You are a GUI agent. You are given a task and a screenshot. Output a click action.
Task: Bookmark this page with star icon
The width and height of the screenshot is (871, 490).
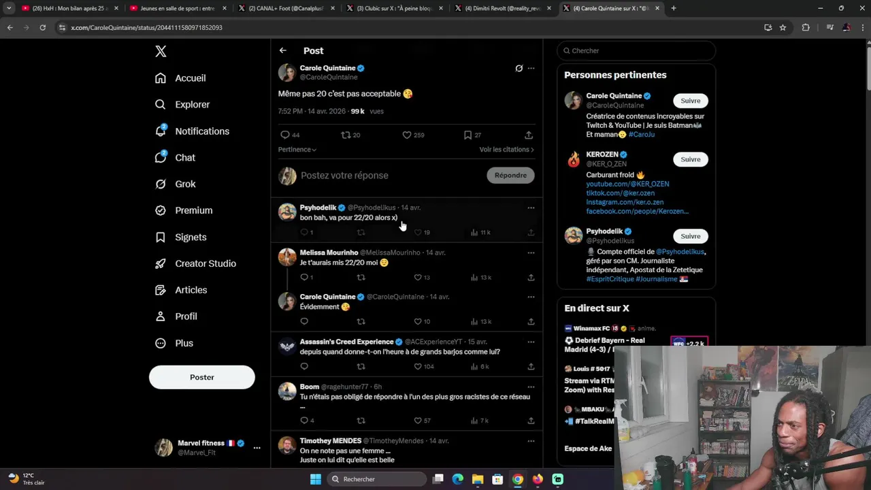pos(783,27)
